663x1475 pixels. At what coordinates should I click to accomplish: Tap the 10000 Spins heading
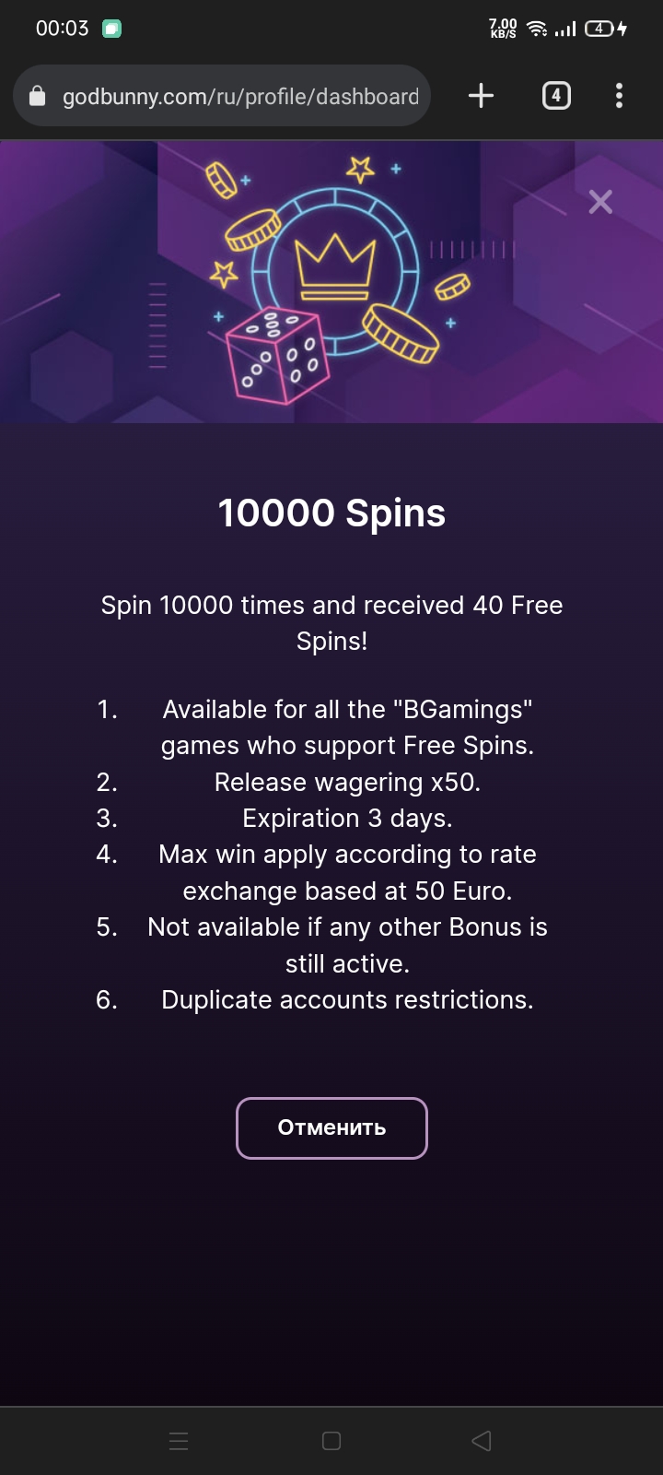click(331, 513)
